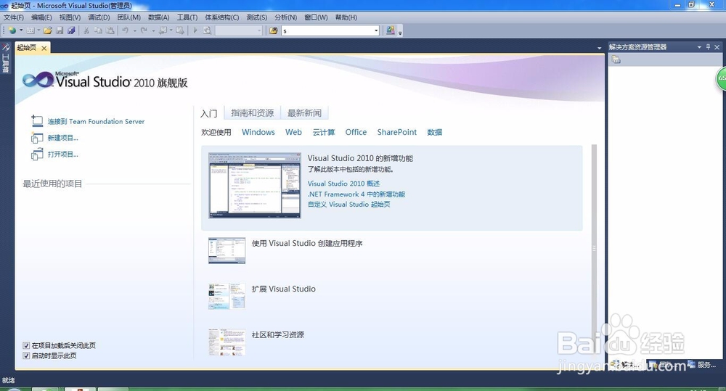Open the Solution Explorer window position dropdown
The image size is (726, 391).
tap(699, 46)
